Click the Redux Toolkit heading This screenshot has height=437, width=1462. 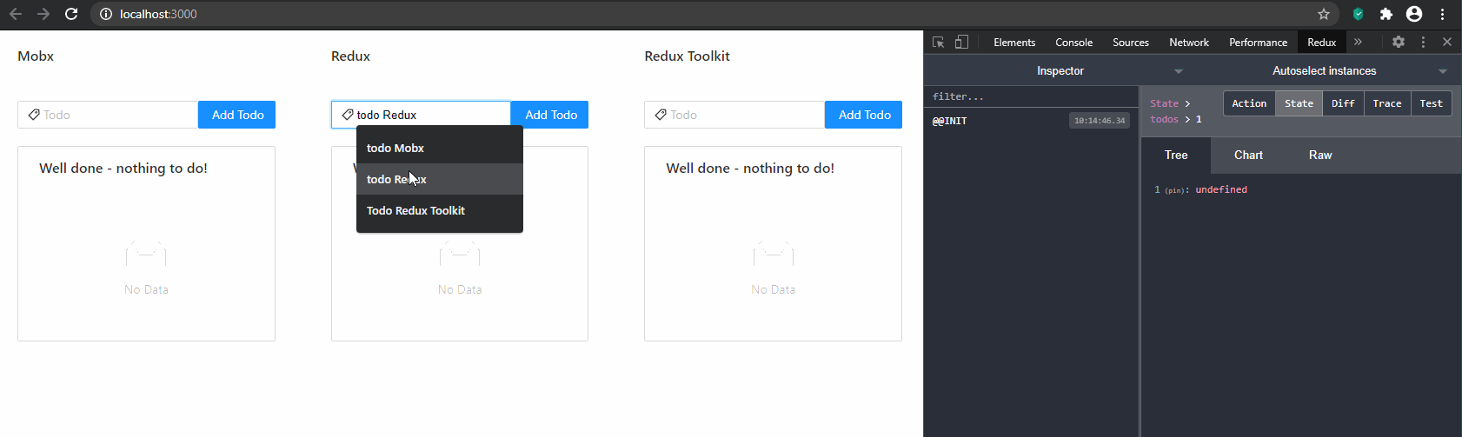[687, 56]
